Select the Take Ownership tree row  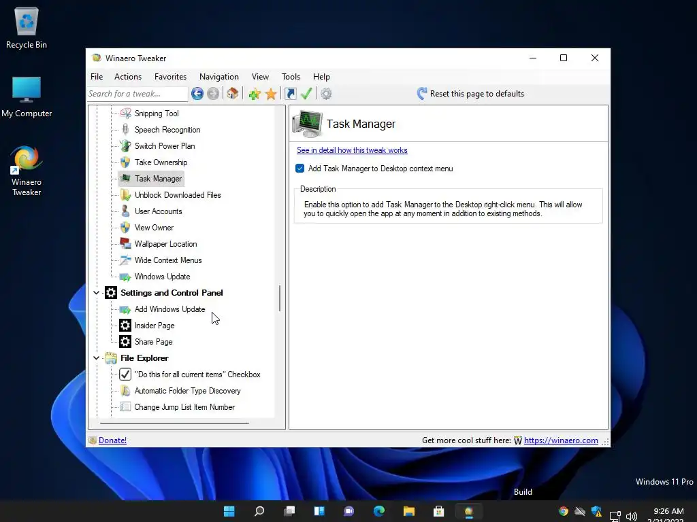(x=161, y=162)
